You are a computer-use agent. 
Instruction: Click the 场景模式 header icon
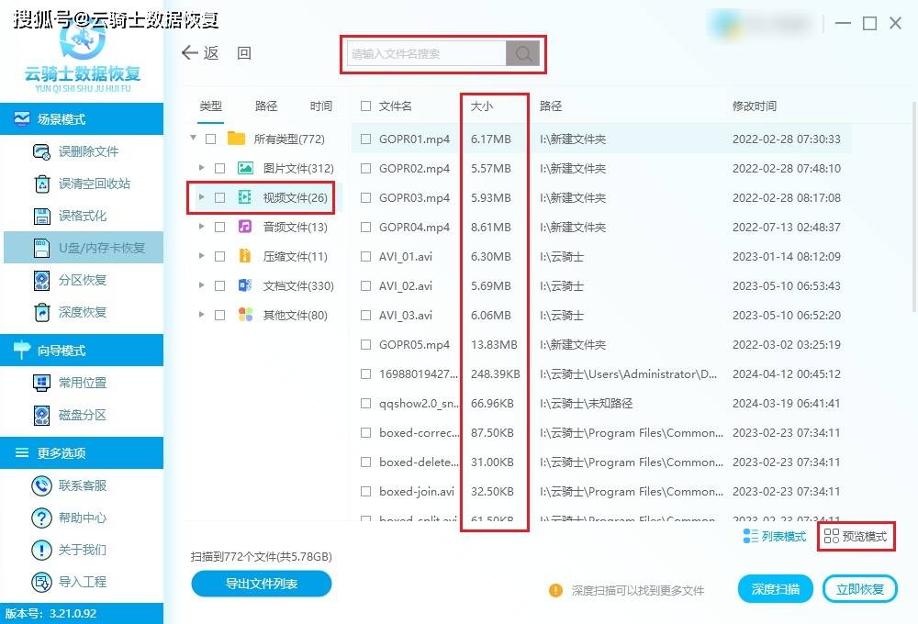(22, 118)
